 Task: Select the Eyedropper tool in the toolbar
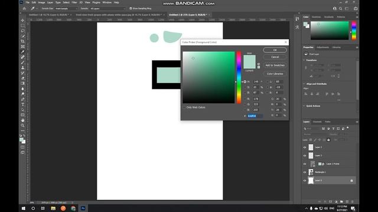(22, 52)
